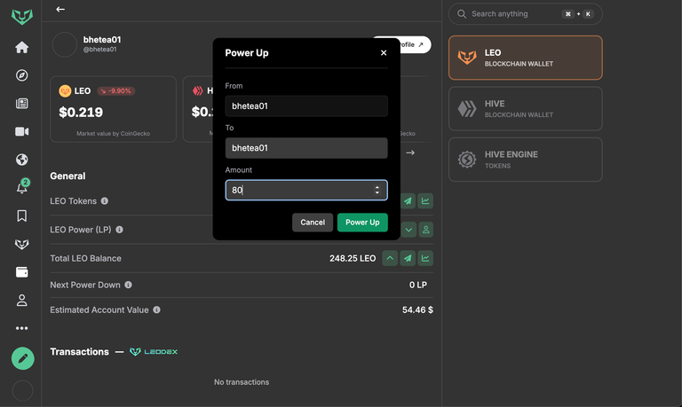The image size is (682, 407).
Task: Click the Search anything box
Action: (x=526, y=14)
